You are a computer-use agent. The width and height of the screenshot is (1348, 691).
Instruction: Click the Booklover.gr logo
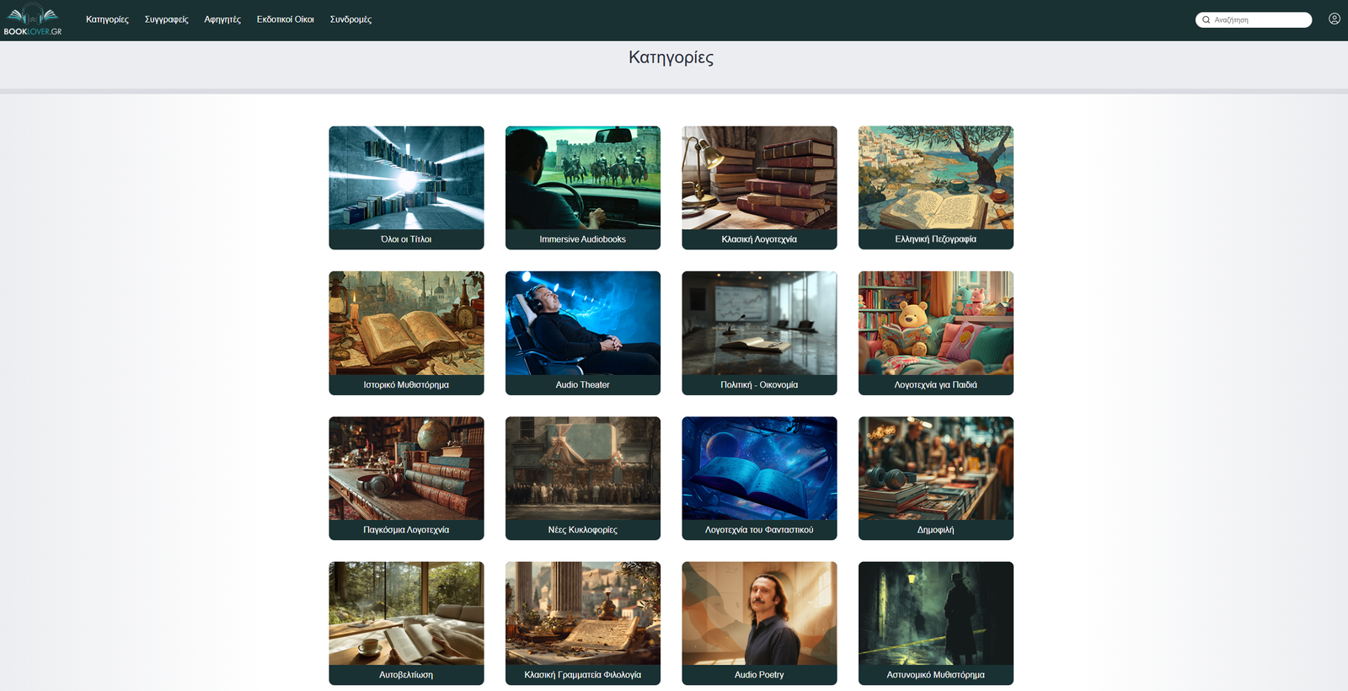click(x=33, y=19)
